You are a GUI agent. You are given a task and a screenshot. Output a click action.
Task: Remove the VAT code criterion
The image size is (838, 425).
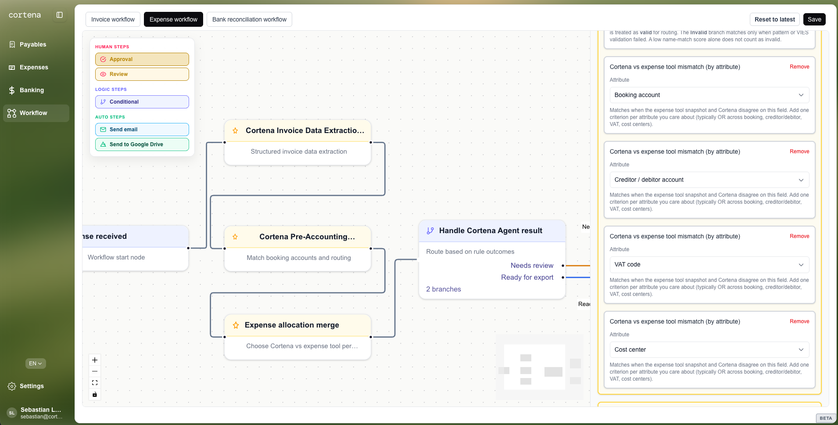pyautogui.click(x=799, y=236)
